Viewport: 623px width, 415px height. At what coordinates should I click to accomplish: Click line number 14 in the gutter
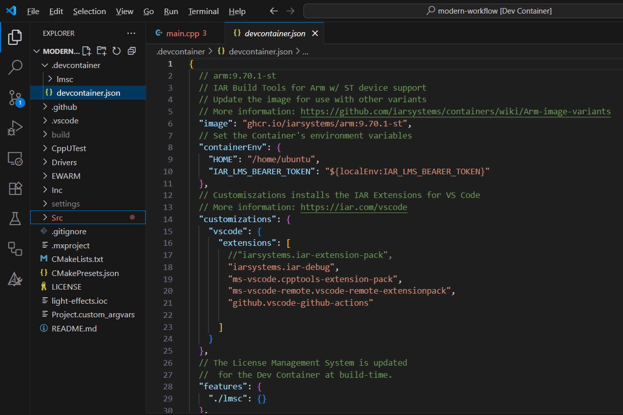click(x=167, y=219)
